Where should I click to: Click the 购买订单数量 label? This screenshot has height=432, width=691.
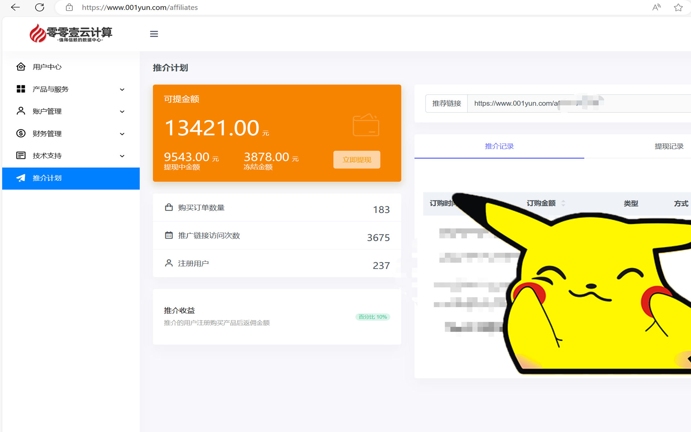[x=201, y=208]
